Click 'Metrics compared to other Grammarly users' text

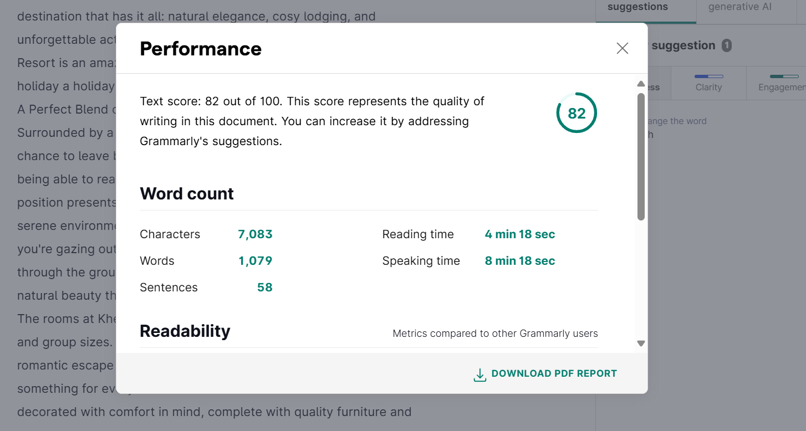[495, 333]
